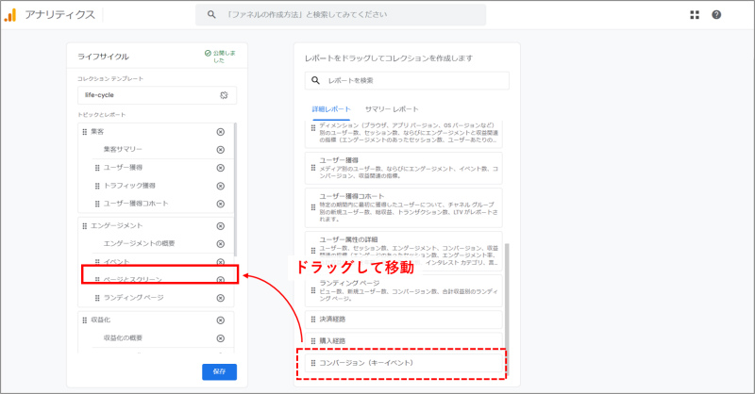Viewport: 755px width, 394px height.
Task: Click drag handle of 決済経路 card
Action: click(x=313, y=320)
